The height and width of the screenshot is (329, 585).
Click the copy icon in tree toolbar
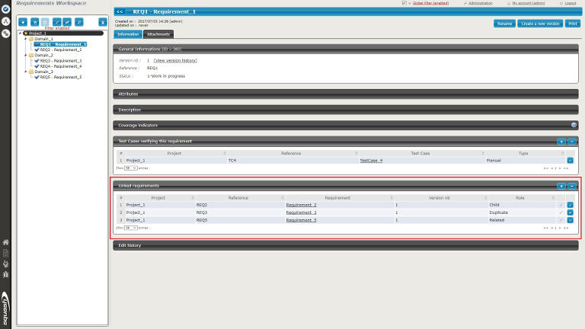click(x=35, y=22)
